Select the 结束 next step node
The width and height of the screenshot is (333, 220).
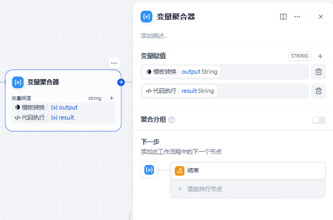[x=248, y=170]
